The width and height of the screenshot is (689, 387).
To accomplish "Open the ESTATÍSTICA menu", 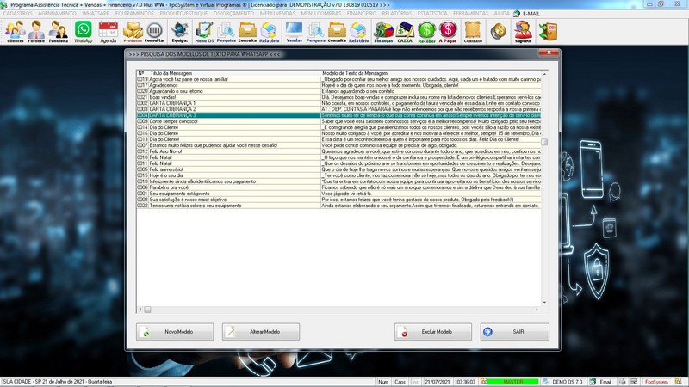I will coord(432,14).
